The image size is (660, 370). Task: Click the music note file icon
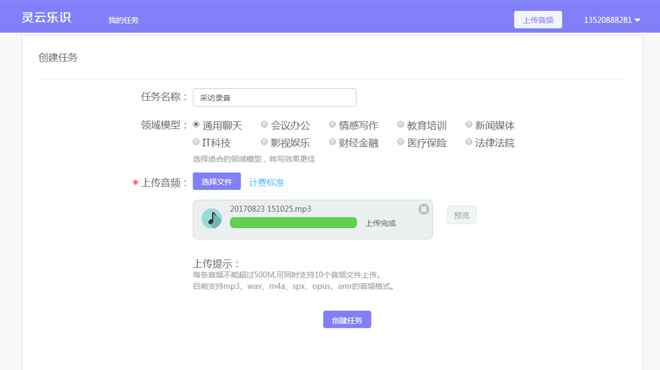coord(212,219)
